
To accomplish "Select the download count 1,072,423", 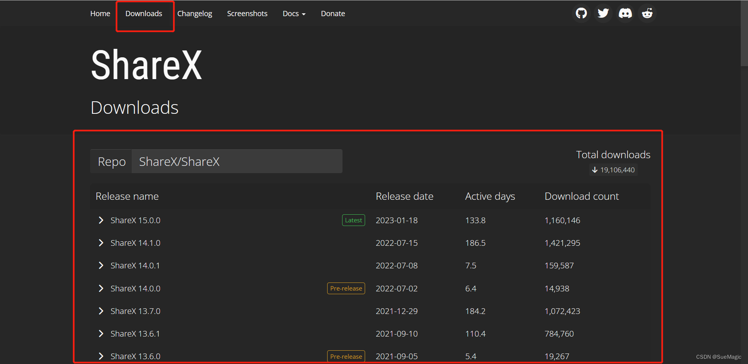I will (x=562, y=311).
